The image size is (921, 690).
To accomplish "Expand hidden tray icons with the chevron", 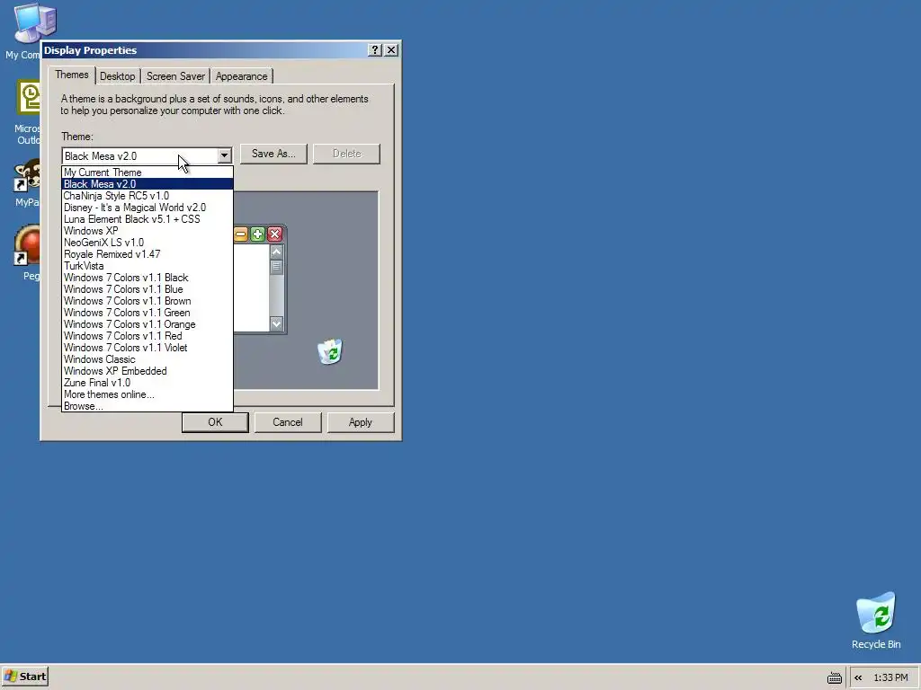I will coord(858,677).
